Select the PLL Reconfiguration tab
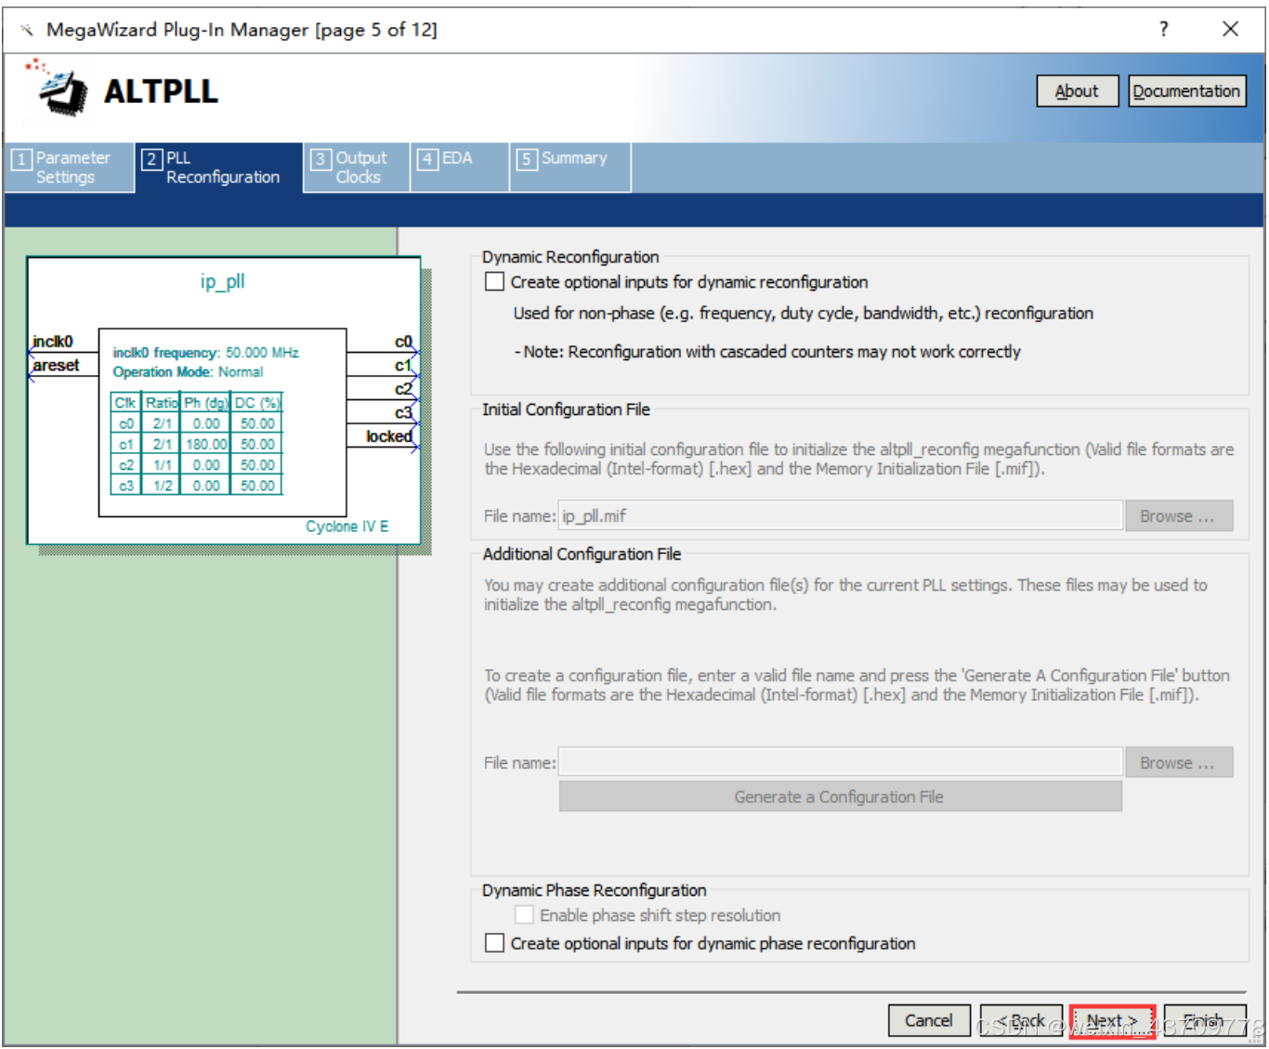Screen dimensions: 1269x1049 pos(219,167)
